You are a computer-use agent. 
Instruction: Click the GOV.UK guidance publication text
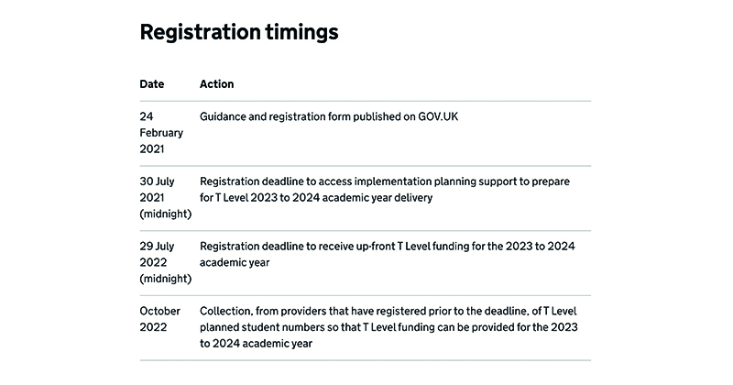[329, 116]
